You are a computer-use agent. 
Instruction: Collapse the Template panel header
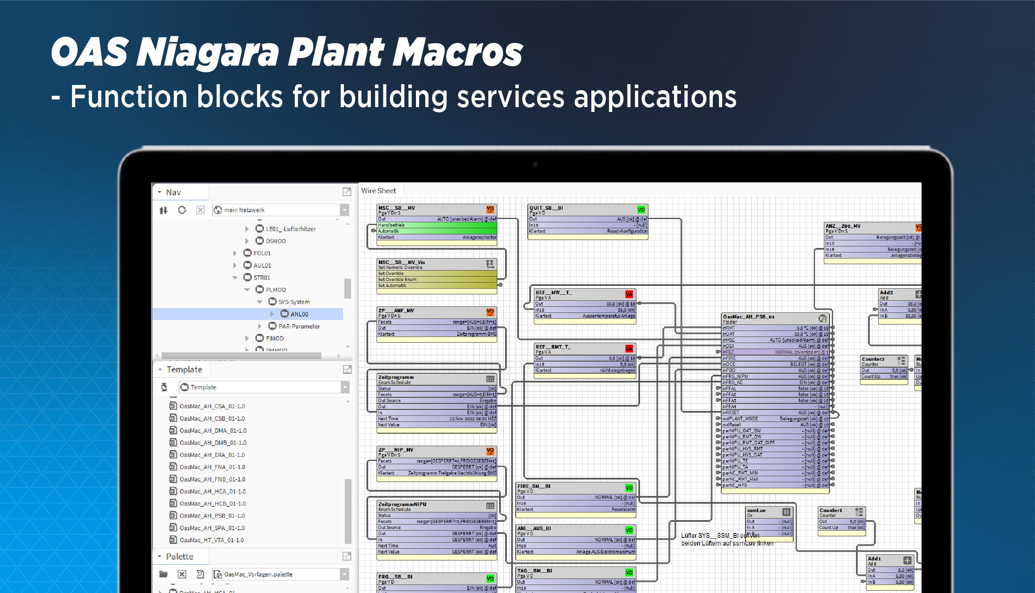click(160, 370)
